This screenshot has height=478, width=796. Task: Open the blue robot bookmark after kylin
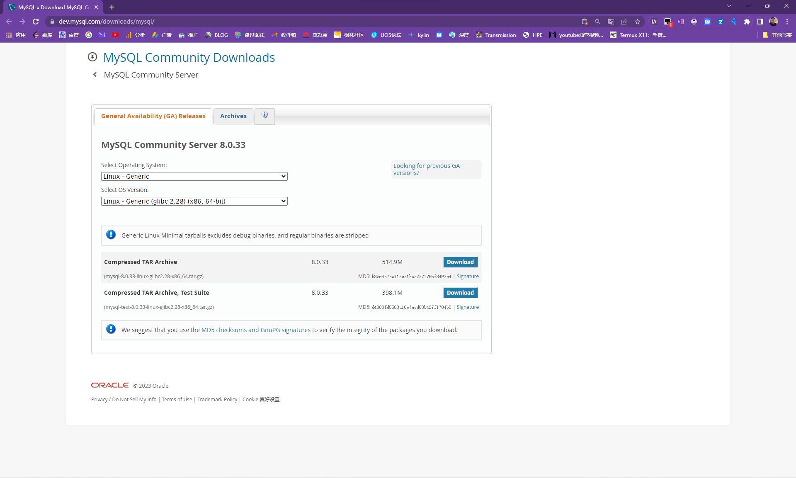439,35
